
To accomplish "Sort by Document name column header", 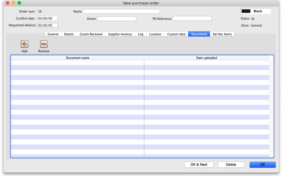I will (77, 58).
